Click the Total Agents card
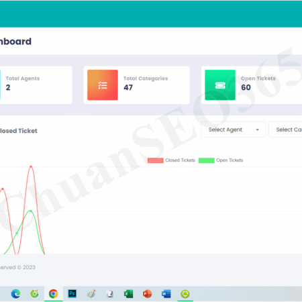The height and width of the screenshot is (302, 302). [x=36, y=85]
